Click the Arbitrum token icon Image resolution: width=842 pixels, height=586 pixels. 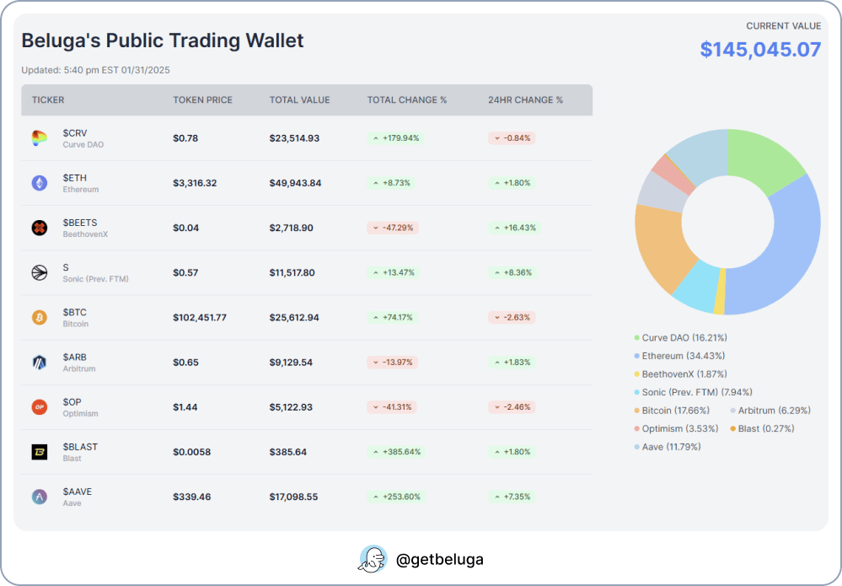coord(40,363)
